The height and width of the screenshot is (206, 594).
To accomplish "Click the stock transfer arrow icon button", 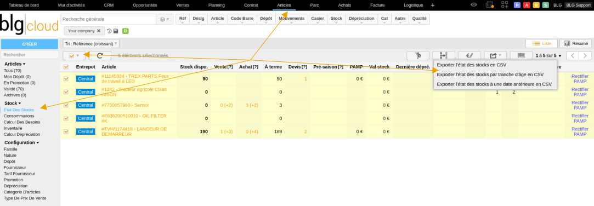I will pyautogui.click(x=444, y=56).
